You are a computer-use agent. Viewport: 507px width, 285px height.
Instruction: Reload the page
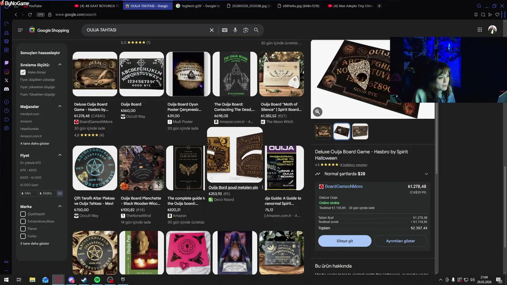coord(30,15)
